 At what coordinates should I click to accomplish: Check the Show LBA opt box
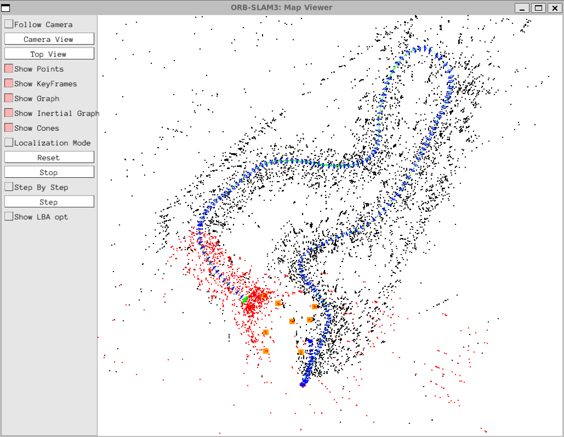click(9, 216)
